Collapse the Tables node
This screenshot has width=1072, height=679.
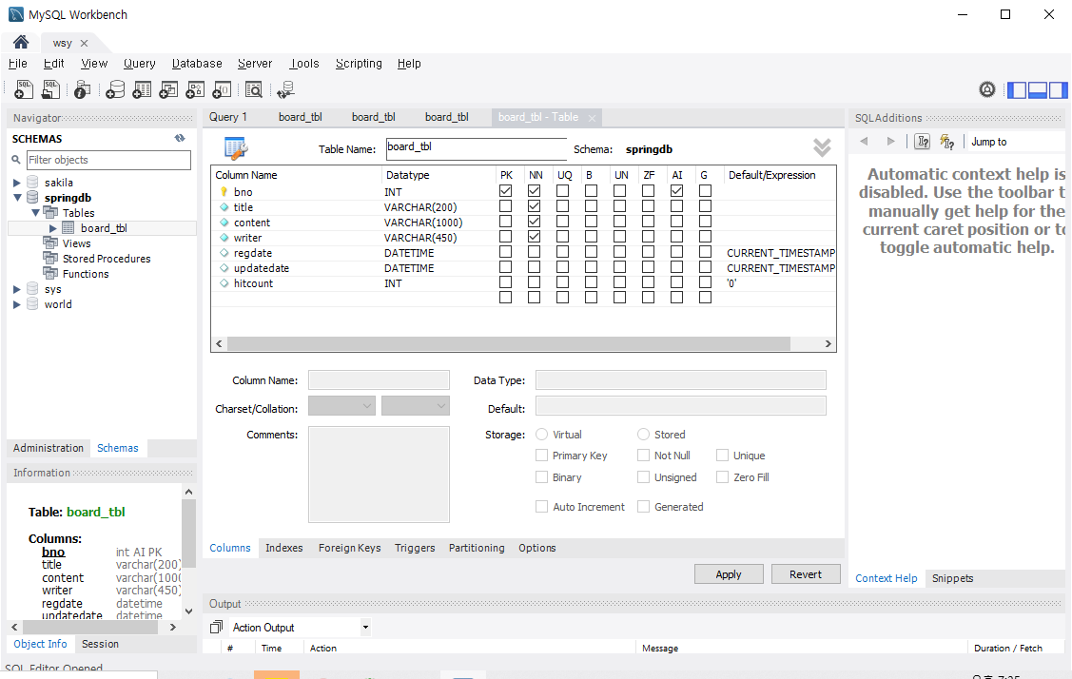coord(35,213)
